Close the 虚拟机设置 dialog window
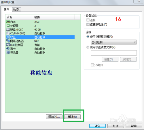Image resolution: width=144 pixels, height=130 pixels. (139, 1)
